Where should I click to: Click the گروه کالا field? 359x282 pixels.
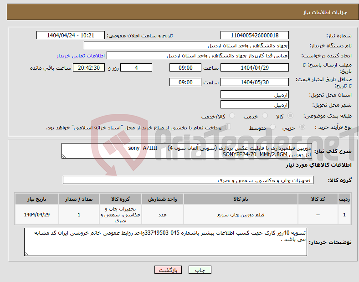[x=188, y=180]
